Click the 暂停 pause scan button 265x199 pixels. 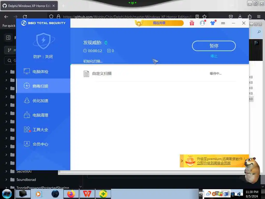pyautogui.click(x=214, y=46)
